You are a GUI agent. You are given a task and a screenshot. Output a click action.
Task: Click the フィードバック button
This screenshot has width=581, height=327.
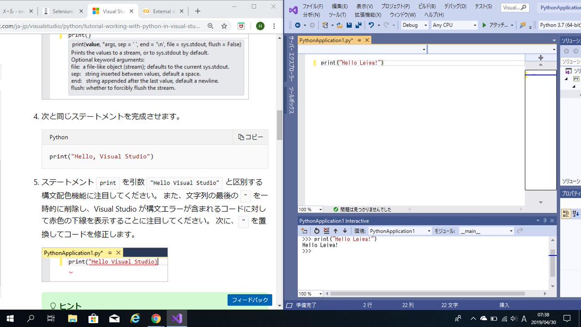tap(250, 300)
